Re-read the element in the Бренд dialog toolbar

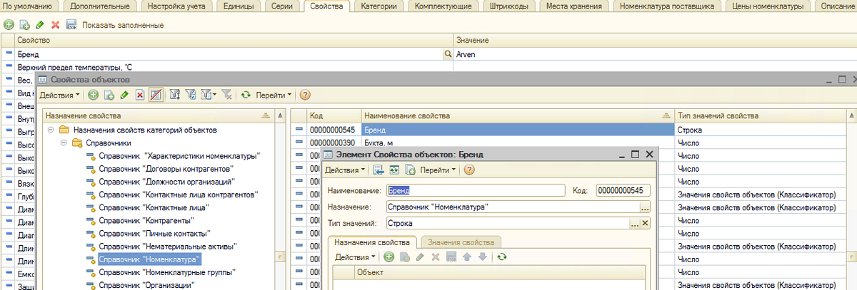pyautogui.click(x=394, y=170)
